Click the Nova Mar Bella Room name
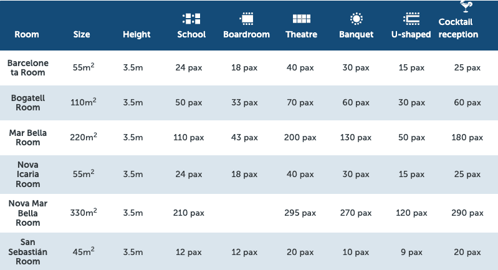 (28, 213)
